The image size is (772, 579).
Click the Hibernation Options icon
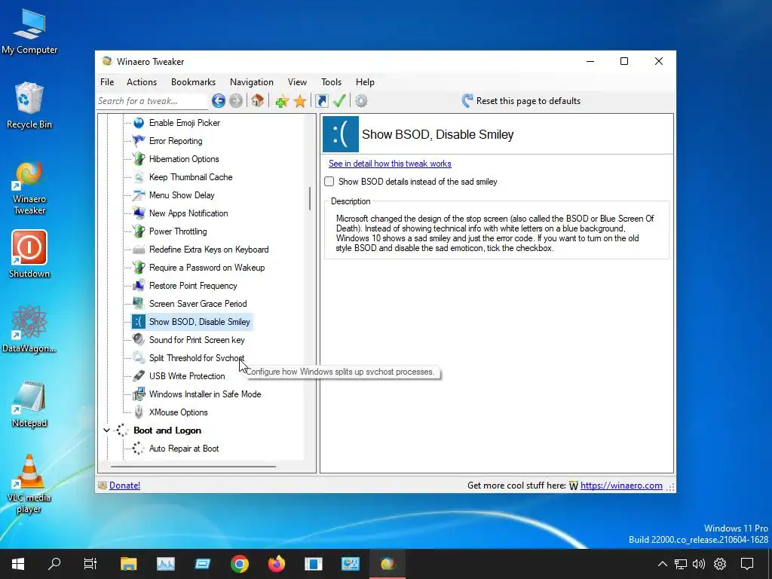coord(139,159)
